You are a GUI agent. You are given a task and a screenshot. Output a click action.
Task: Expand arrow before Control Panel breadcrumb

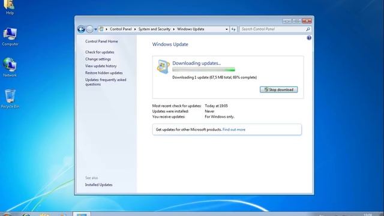click(106, 29)
